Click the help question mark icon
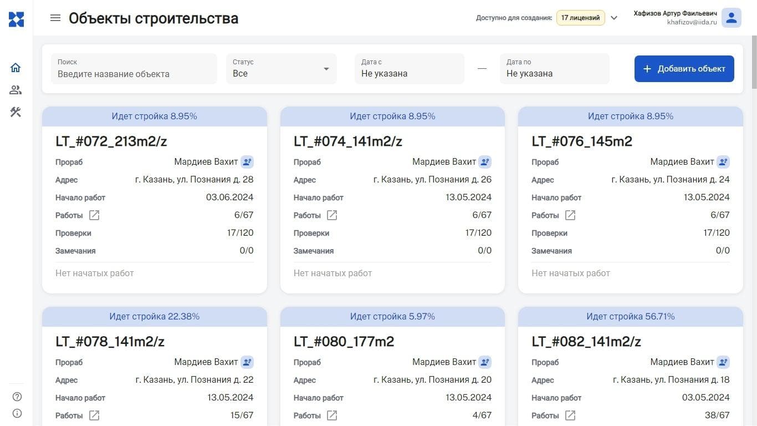 tap(17, 397)
